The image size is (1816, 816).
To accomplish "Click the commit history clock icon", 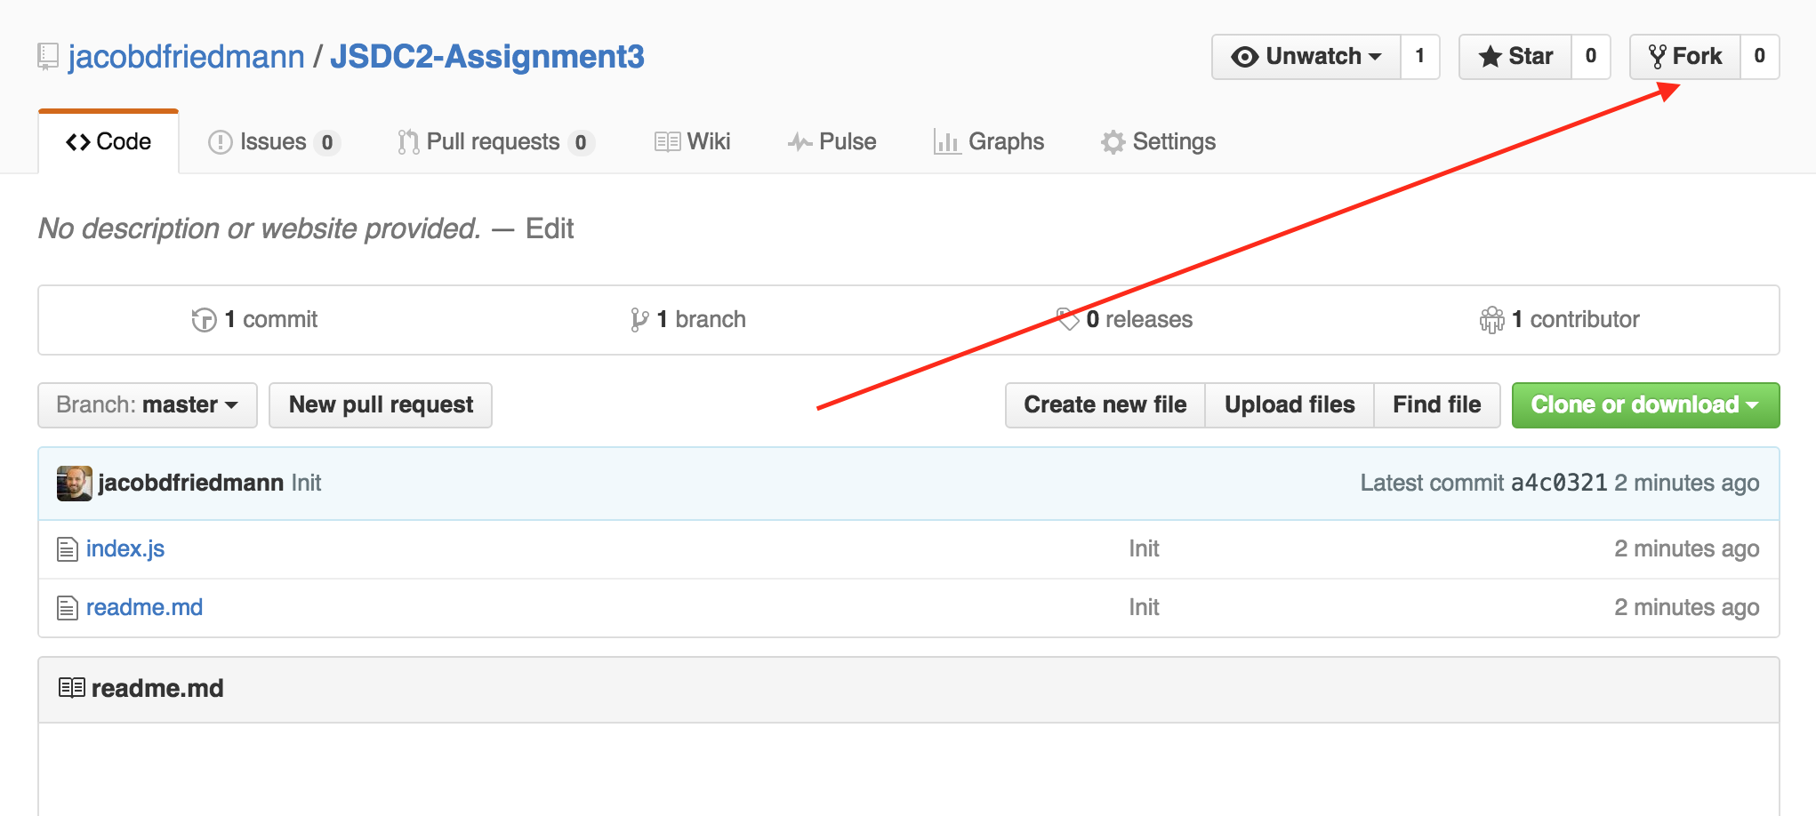I will [204, 320].
